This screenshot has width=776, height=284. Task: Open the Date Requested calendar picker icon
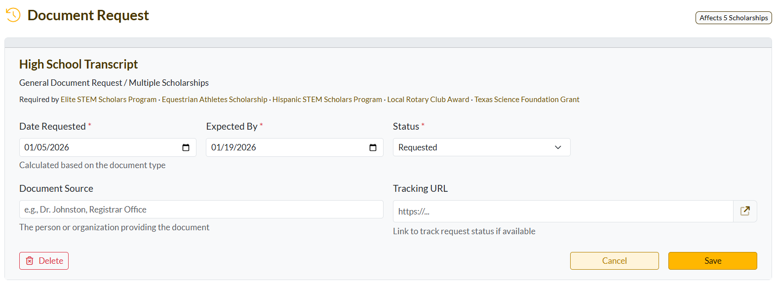tap(186, 147)
